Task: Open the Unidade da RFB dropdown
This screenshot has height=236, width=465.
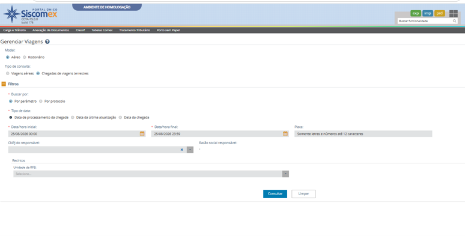Action: [x=151, y=174]
